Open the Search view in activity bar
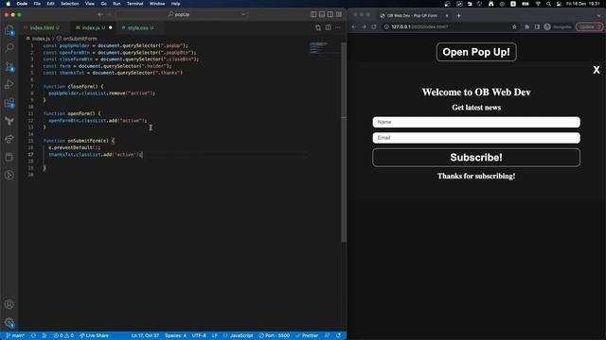Image resolution: width=606 pixels, height=340 pixels. [x=9, y=48]
